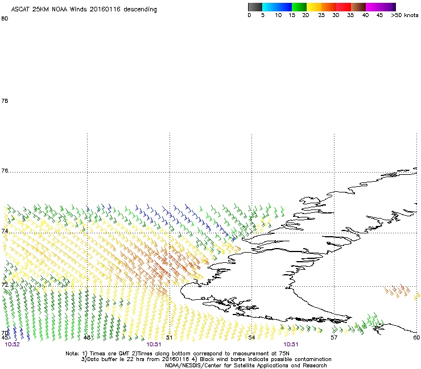The image size is (421, 369).
Task: Click the isolated orange-red wind barb cluster near 72N 59E
Action: point(397,291)
